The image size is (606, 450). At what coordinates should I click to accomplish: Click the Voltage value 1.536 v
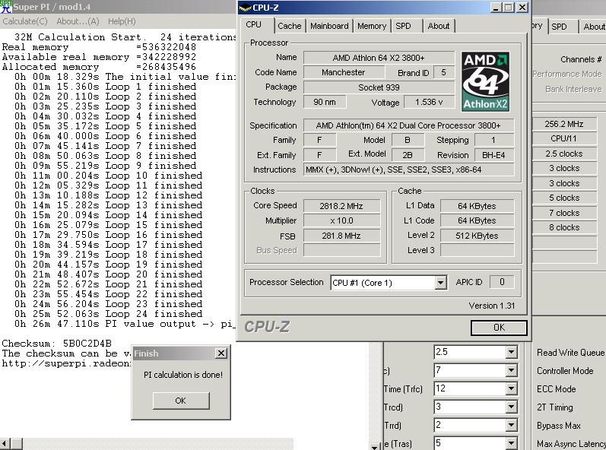pyautogui.click(x=429, y=102)
